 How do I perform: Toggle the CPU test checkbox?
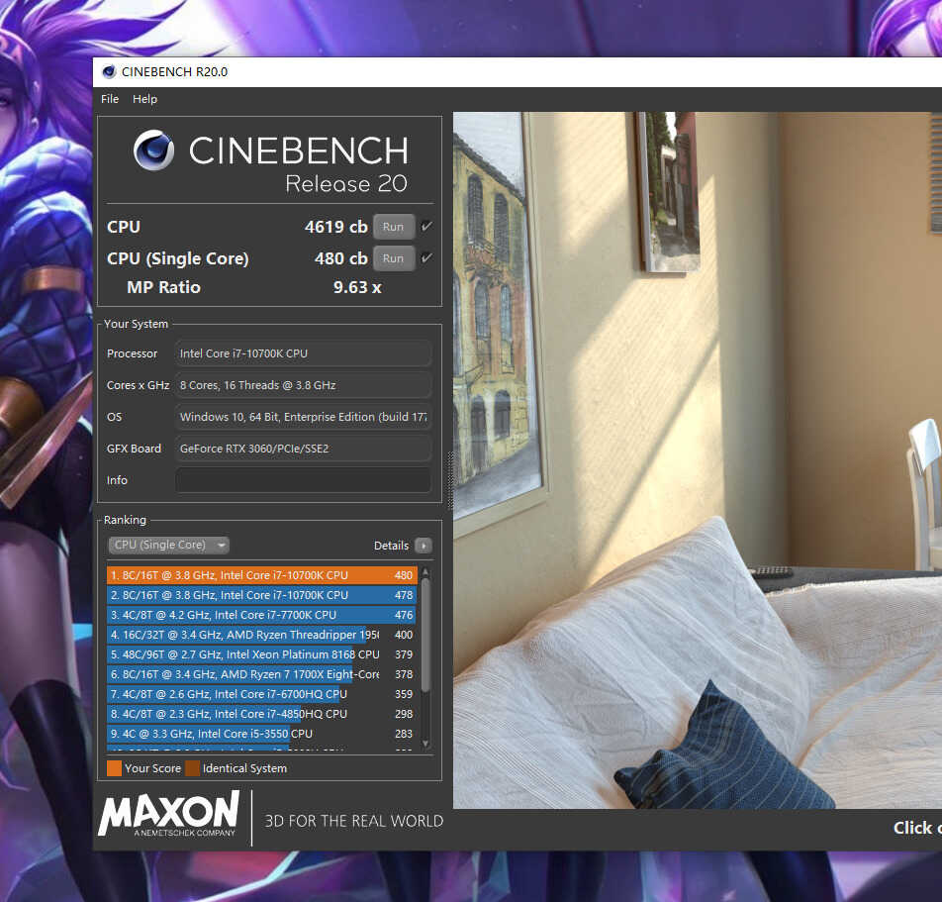point(426,227)
